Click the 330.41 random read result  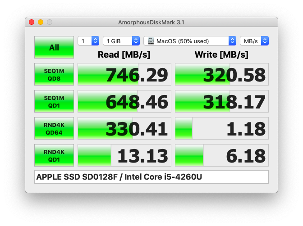tap(124, 128)
